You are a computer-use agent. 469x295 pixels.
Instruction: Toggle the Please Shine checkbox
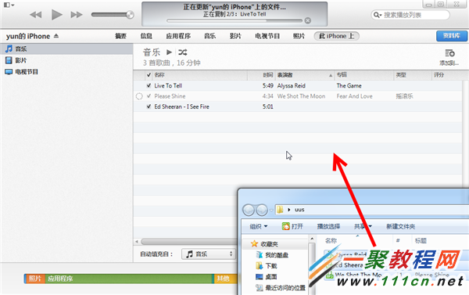click(149, 96)
